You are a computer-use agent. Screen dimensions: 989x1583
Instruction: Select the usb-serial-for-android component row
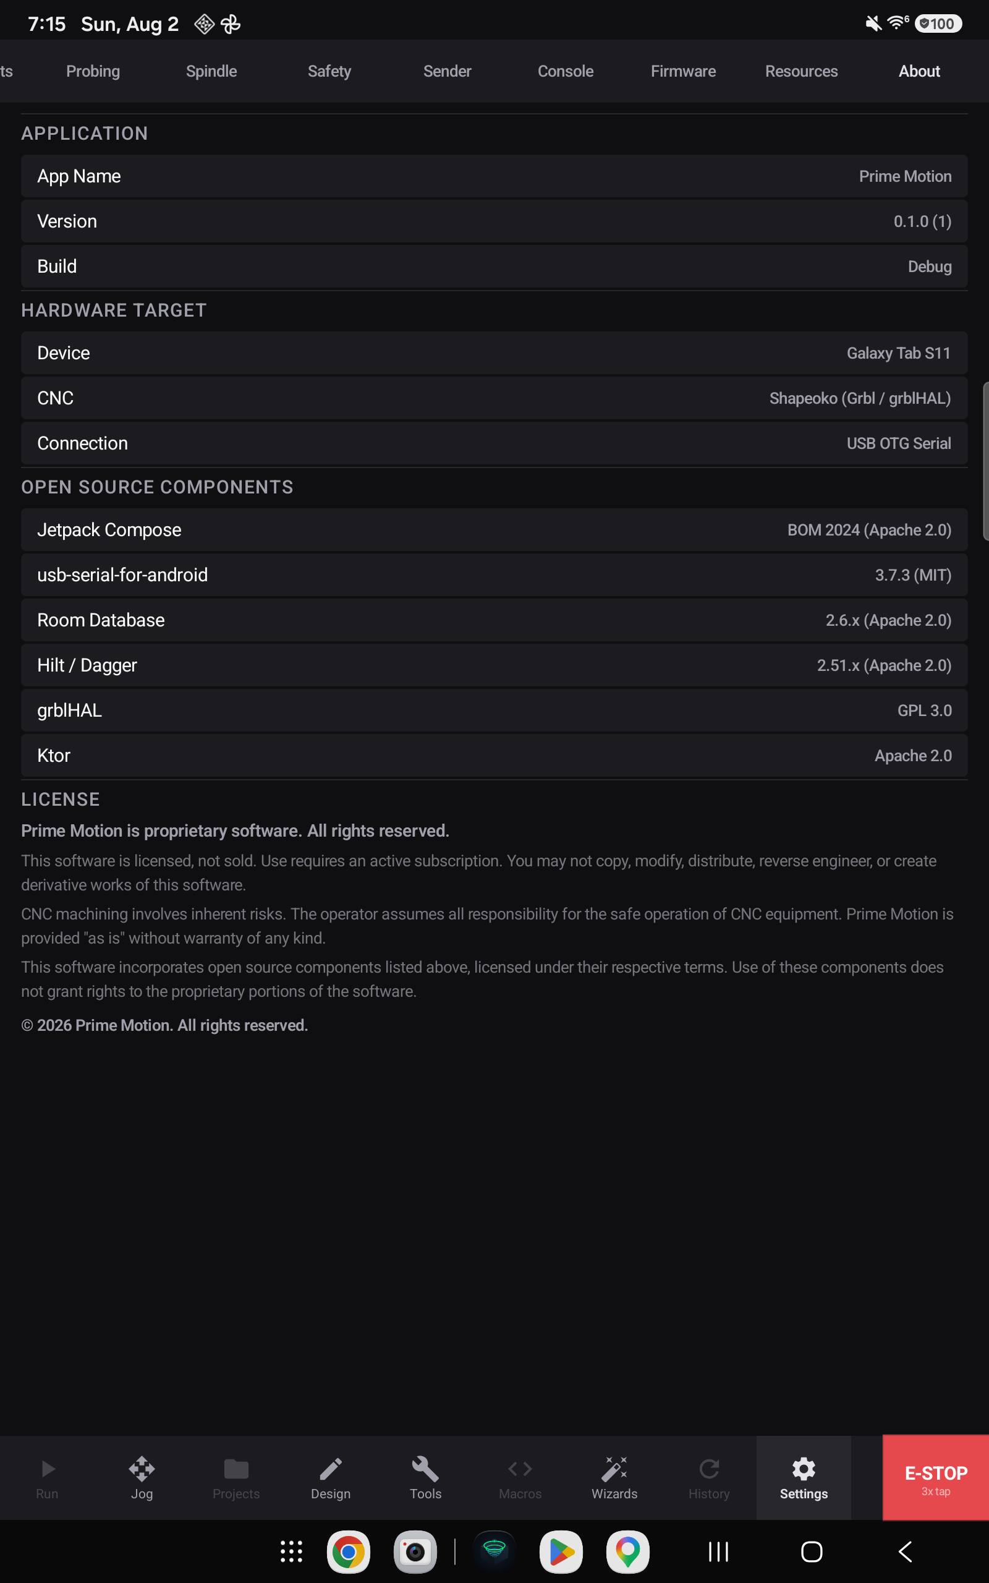494,575
